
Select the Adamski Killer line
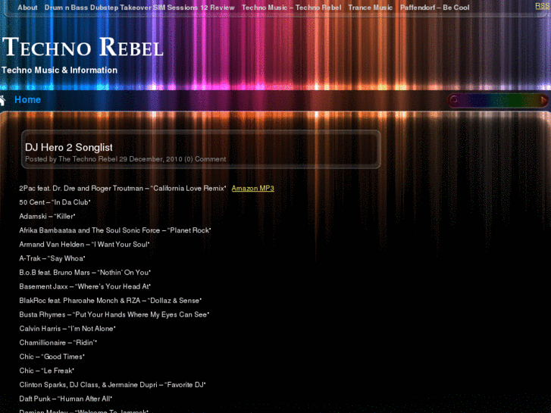48,217
